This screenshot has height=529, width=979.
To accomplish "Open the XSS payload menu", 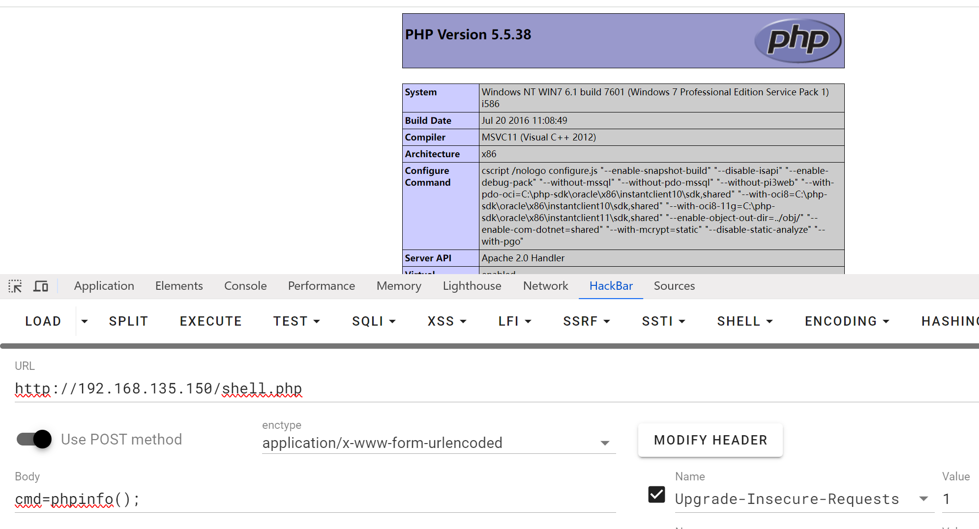I will [x=447, y=321].
